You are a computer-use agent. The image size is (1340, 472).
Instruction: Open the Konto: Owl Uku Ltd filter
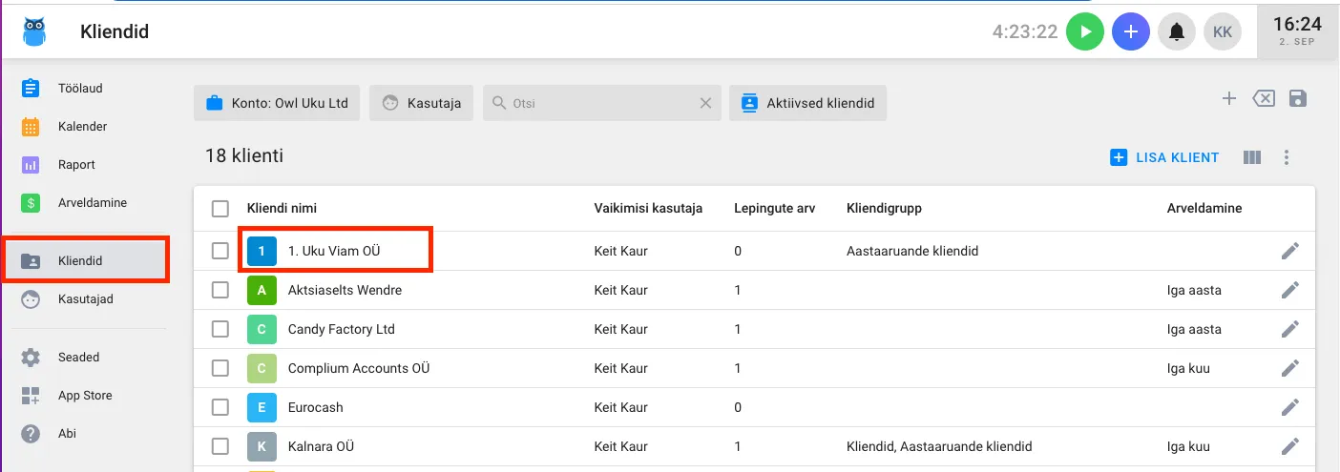point(277,103)
